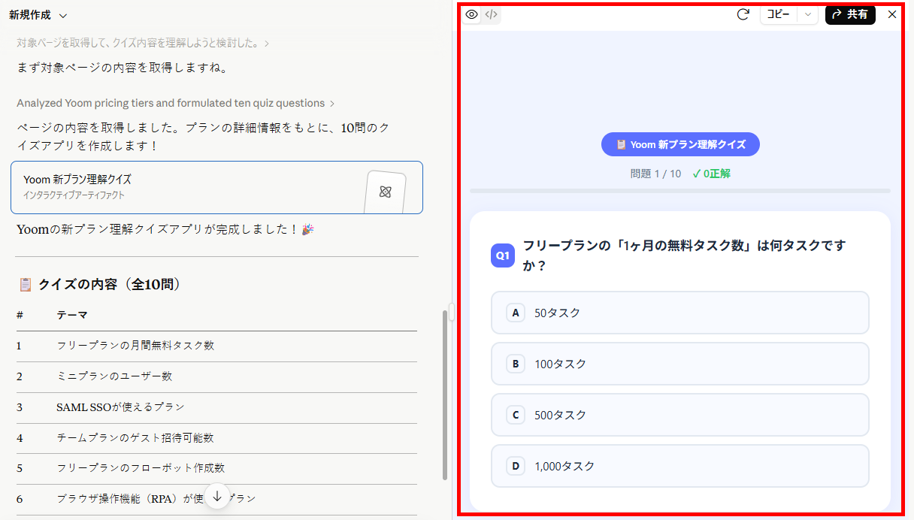This screenshot has width=914, height=520.
Task: Click the scroll-to-bottom arrow button
Action: (217, 496)
